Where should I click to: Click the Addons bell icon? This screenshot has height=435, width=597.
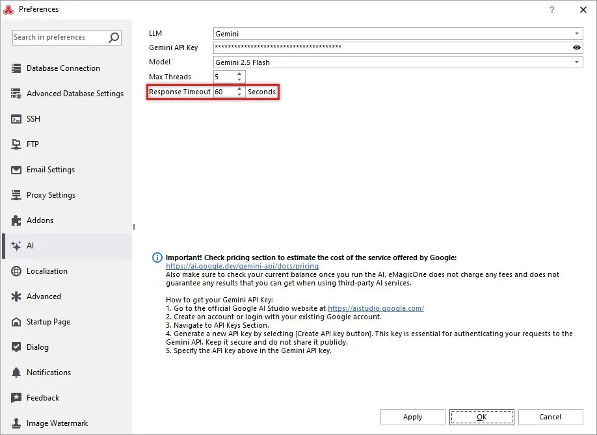click(16, 220)
